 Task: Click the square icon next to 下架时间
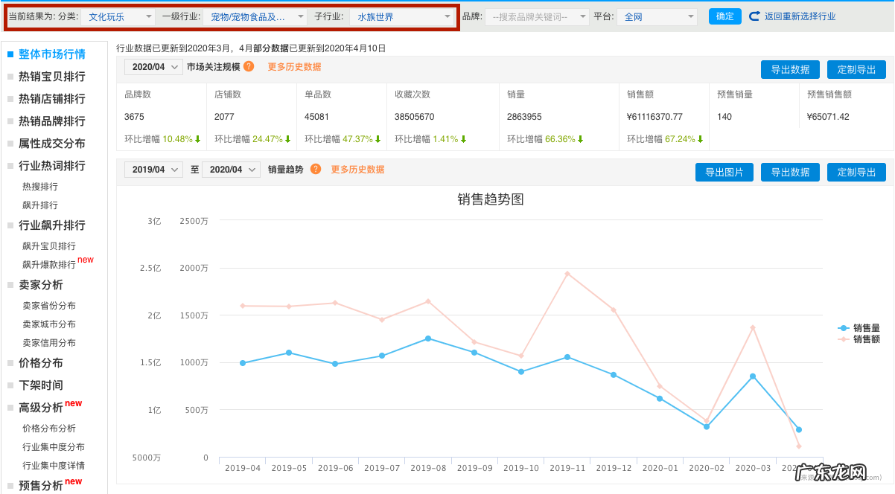[10, 385]
